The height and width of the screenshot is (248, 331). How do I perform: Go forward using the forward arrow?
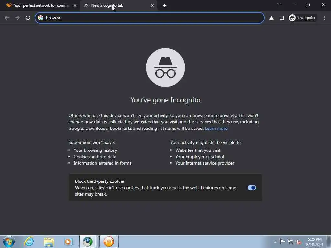coord(17,18)
